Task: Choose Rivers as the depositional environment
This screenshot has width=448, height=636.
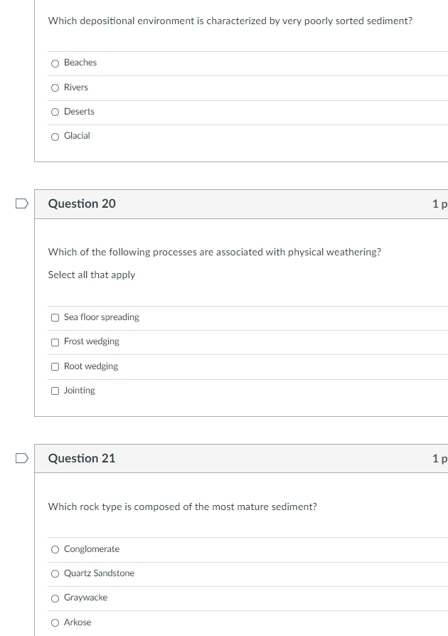Action: (55, 88)
